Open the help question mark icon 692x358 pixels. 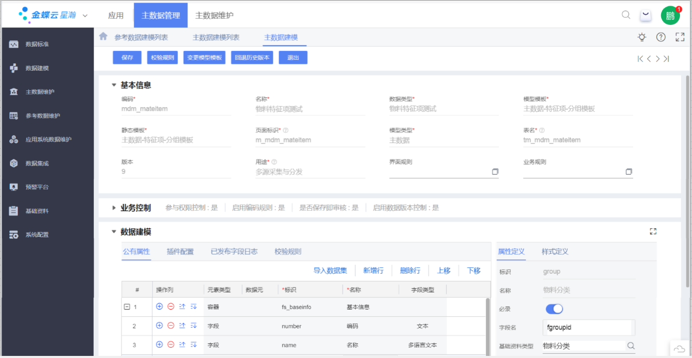(x=661, y=37)
